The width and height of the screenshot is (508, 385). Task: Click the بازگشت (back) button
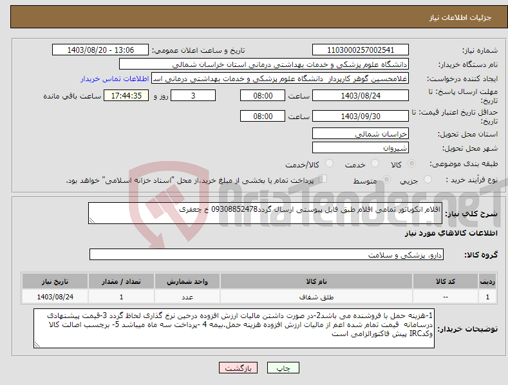pos(238,368)
